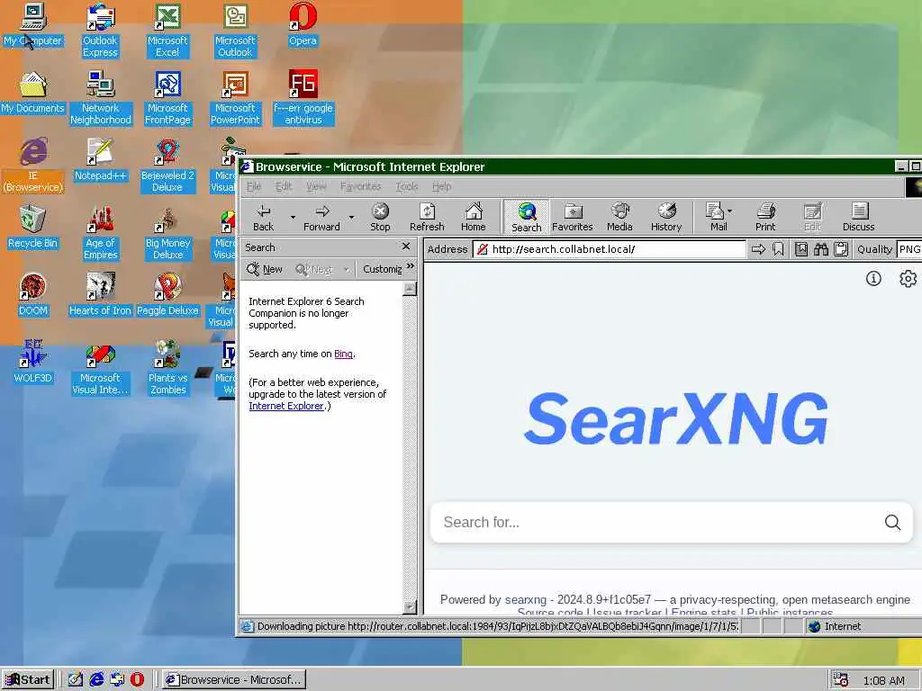The image size is (922, 691).
Task: Click Search panel scrollbar down arrow
Action: point(410,607)
